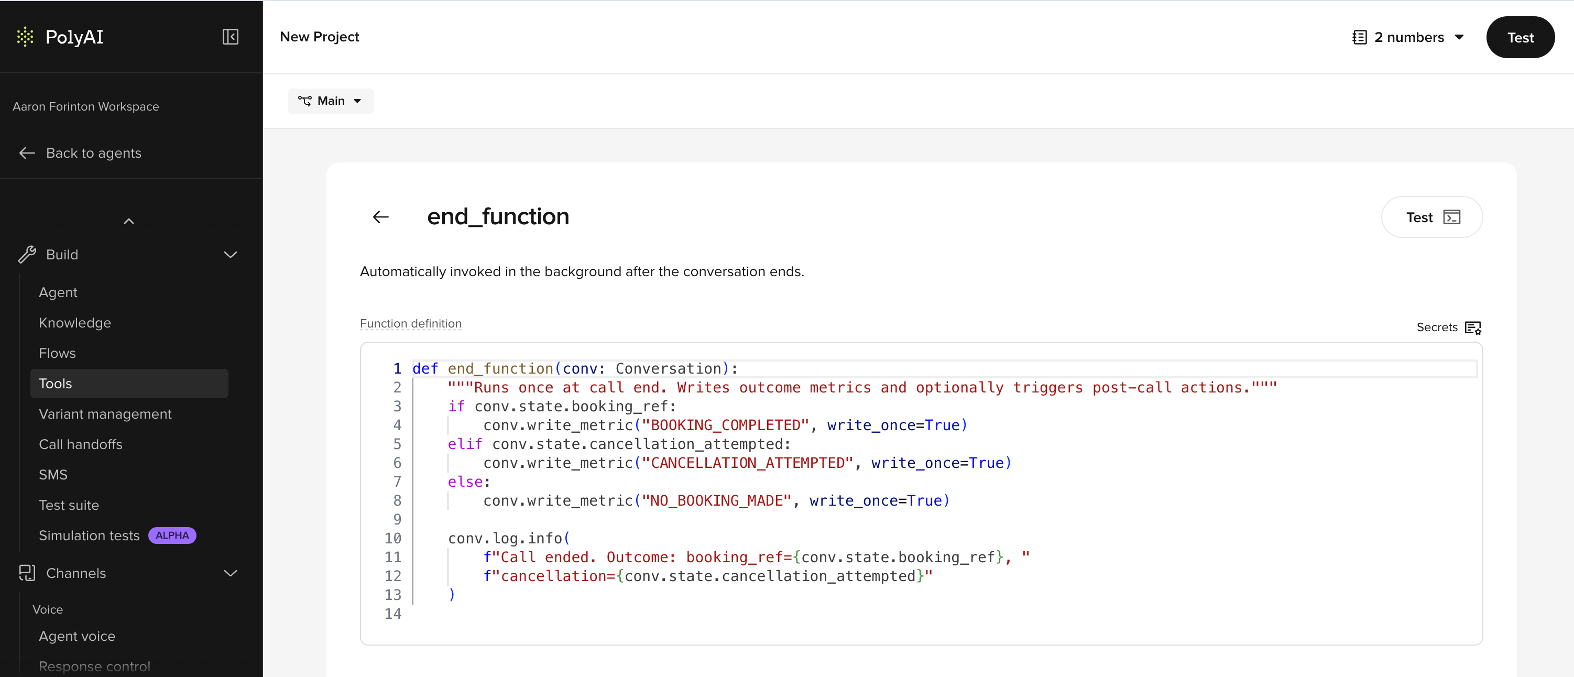This screenshot has width=1574, height=677.
Task: Click the end_function title
Action: [497, 217]
